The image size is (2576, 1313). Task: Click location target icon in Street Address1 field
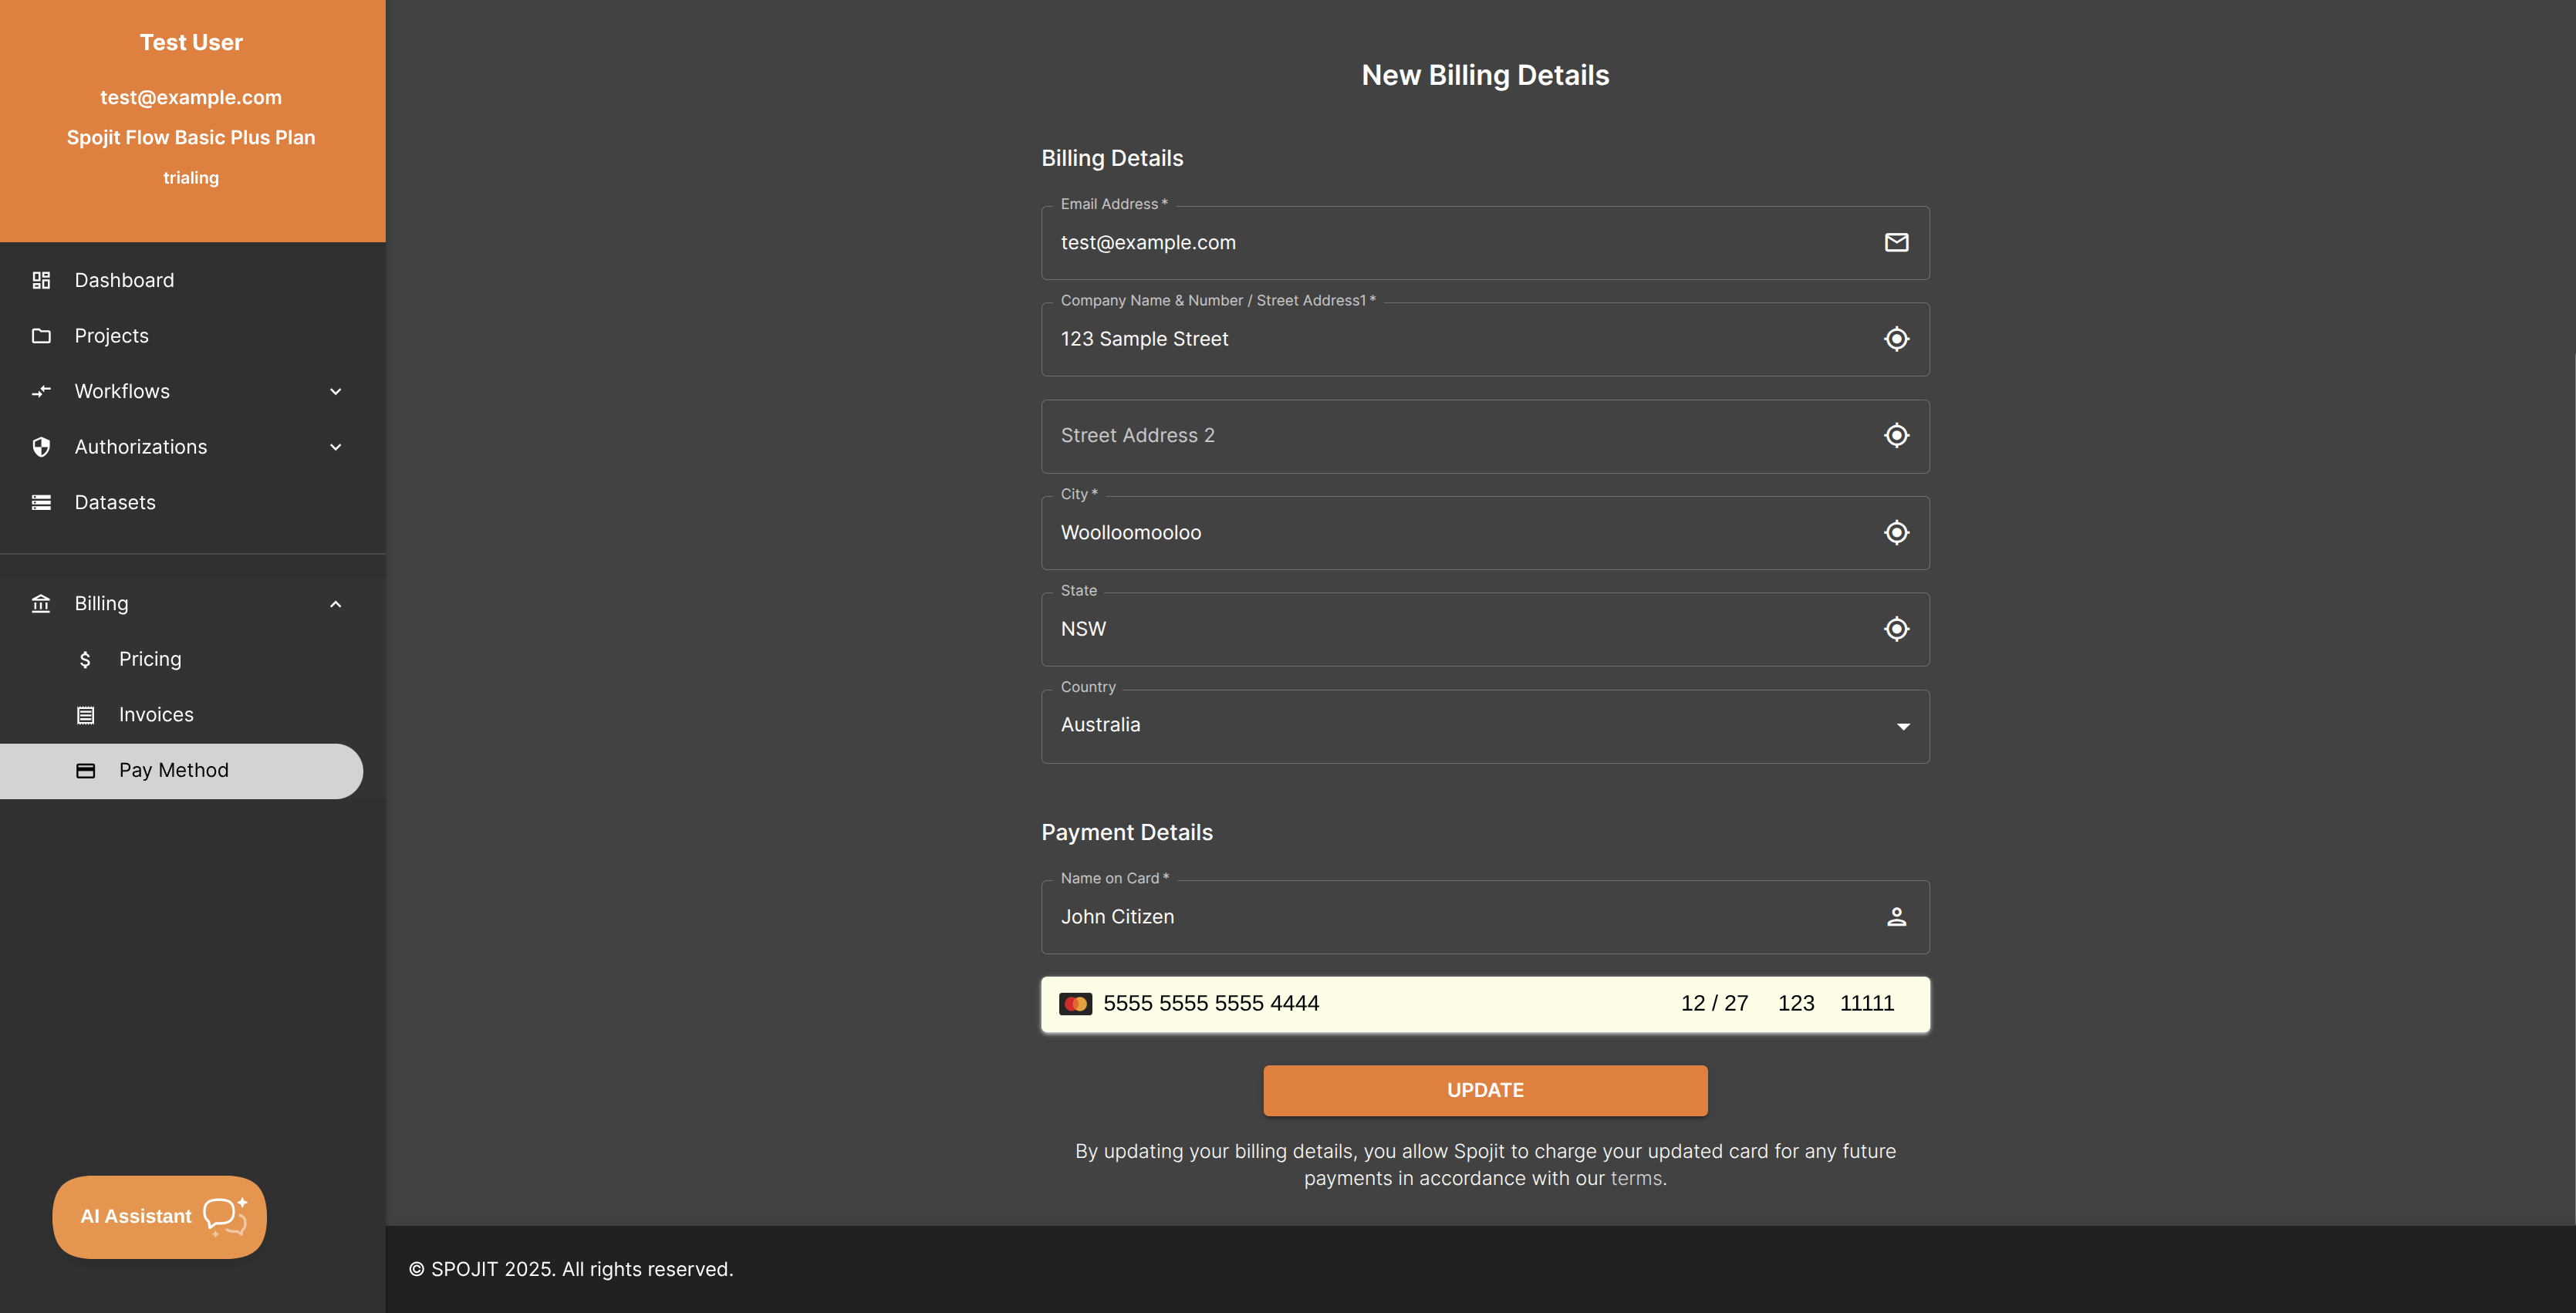(1896, 339)
